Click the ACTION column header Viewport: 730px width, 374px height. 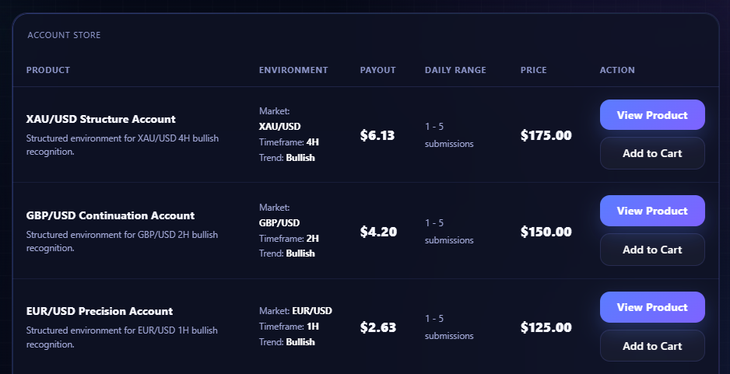(617, 70)
